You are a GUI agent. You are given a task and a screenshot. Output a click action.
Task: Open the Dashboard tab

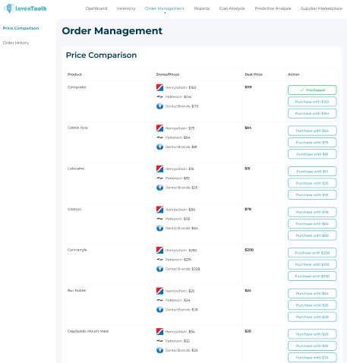point(96,8)
